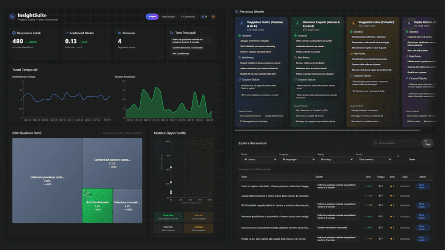The image size is (445, 250).
Task: Clear filters with the X icon
Action: click(x=398, y=156)
